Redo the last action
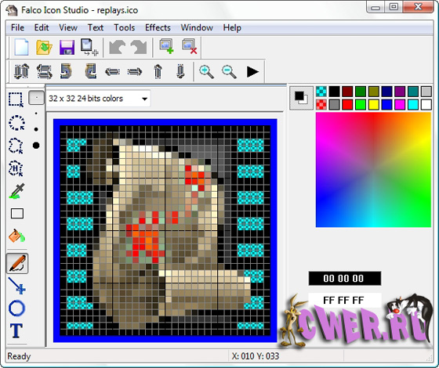 (139, 47)
